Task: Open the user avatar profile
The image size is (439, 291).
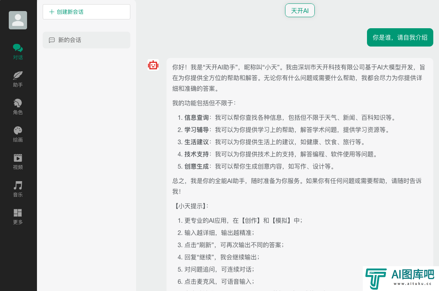Action: click(18, 20)
